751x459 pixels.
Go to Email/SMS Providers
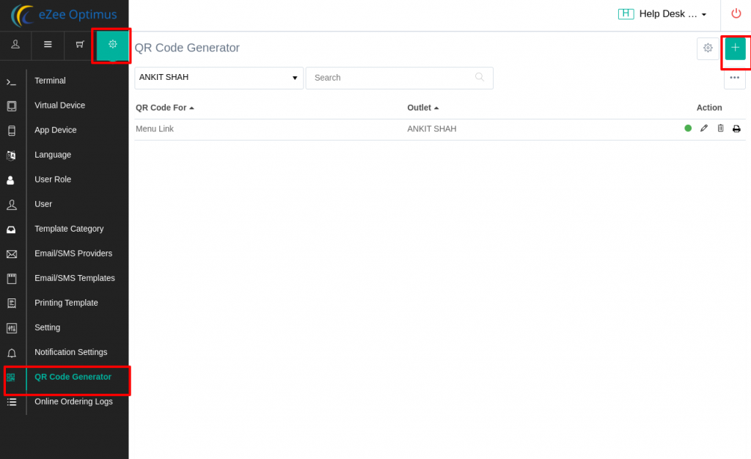click(x=73, y=254)
